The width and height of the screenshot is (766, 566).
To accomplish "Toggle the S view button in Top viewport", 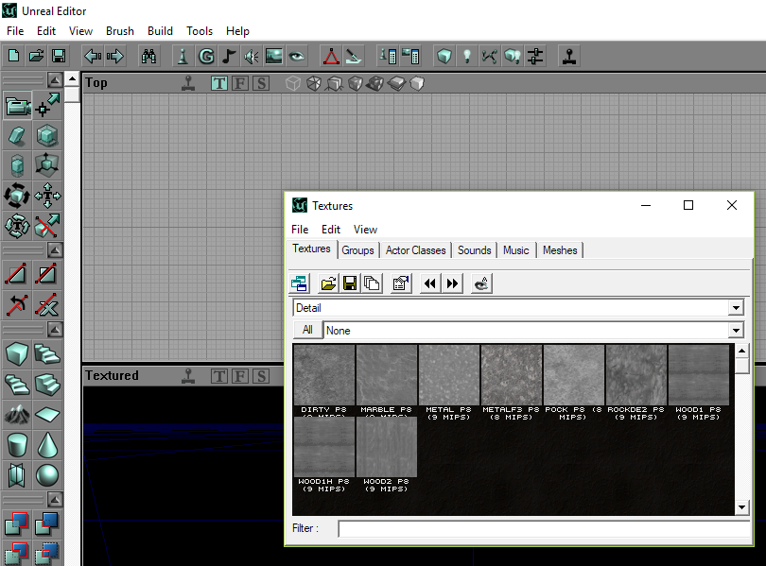I will [261, 83].
